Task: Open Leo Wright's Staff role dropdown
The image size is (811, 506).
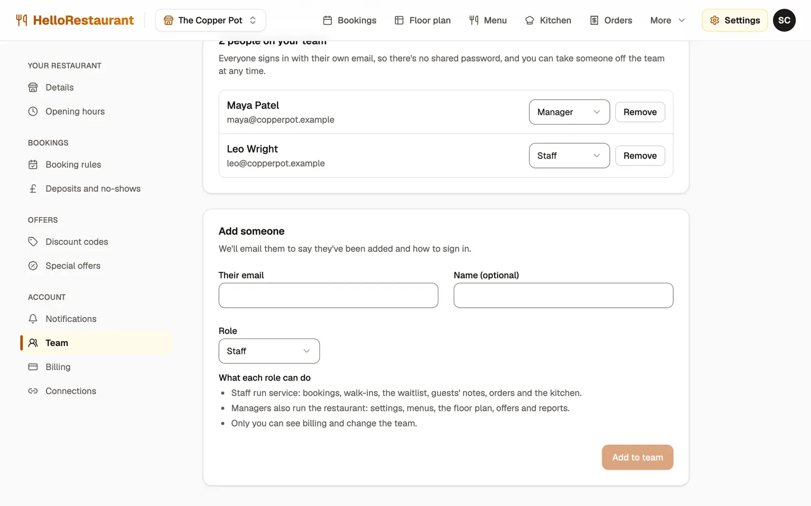Action: pyautogui.click(x=569, y=156)
